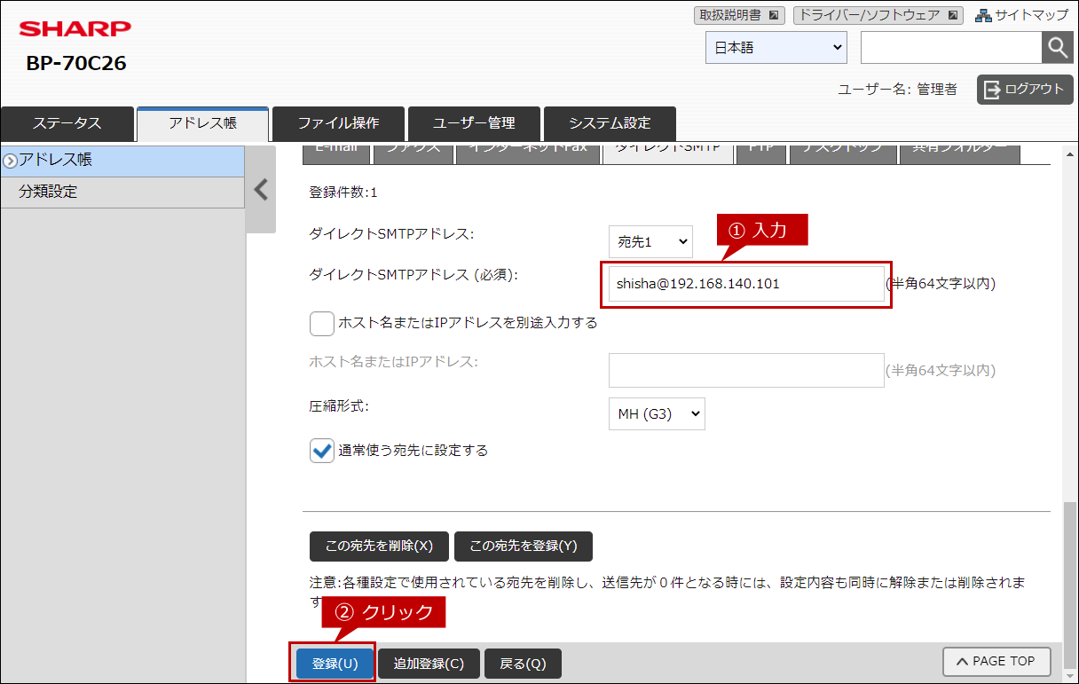Check ホスト名またはIPアドレスを別途入力する checkbox
This screenshot has height=684, width=1079.
pyautogui.click(x=322, y=323)
